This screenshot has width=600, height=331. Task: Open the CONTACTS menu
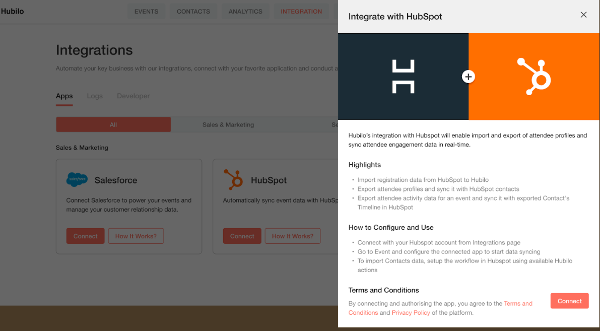pos(193,12)
